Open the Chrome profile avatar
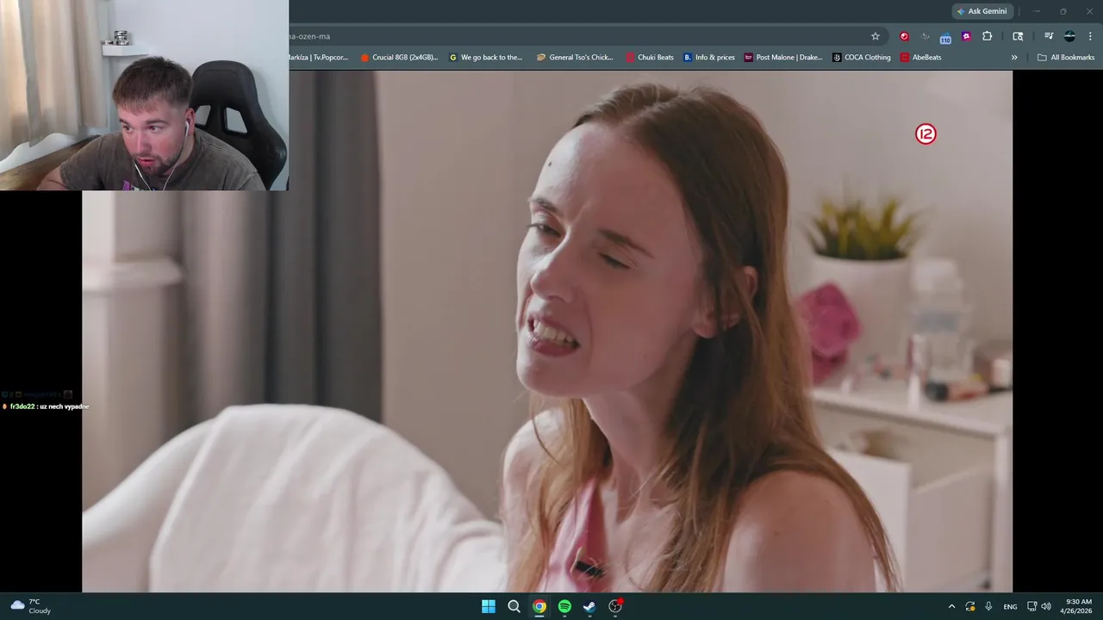This screenshot has height=620, width=1103. pyautogui.click(x=1069, y=36)
